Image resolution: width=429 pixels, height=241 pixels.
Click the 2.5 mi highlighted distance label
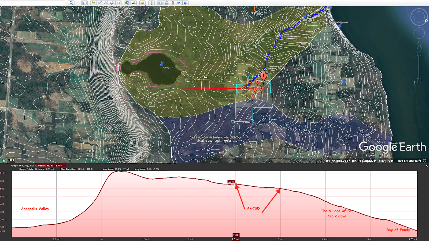coord(235,239)
